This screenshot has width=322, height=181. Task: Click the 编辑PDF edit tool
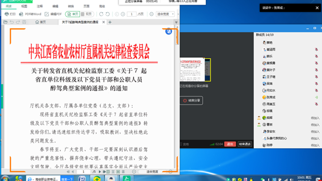click(x=54, y=14)
